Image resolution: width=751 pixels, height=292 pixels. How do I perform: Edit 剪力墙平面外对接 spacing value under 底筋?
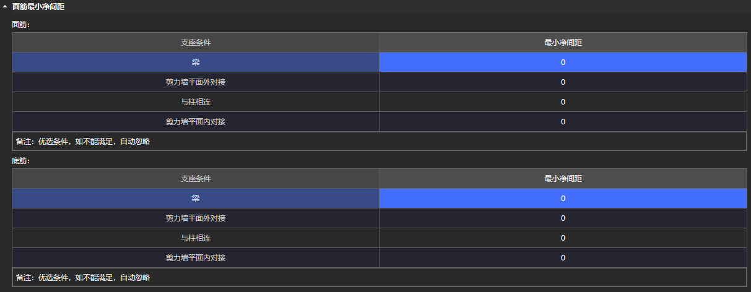563,218
